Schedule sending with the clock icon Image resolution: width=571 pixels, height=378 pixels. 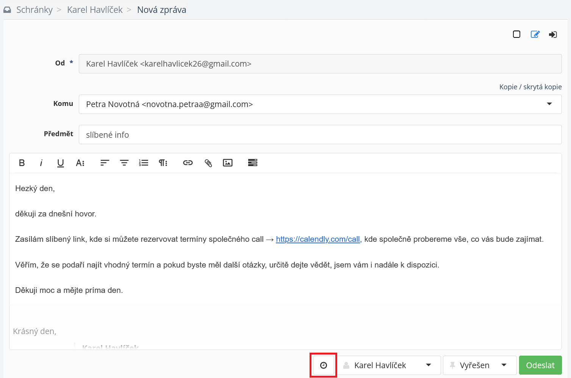click(324, 365)
